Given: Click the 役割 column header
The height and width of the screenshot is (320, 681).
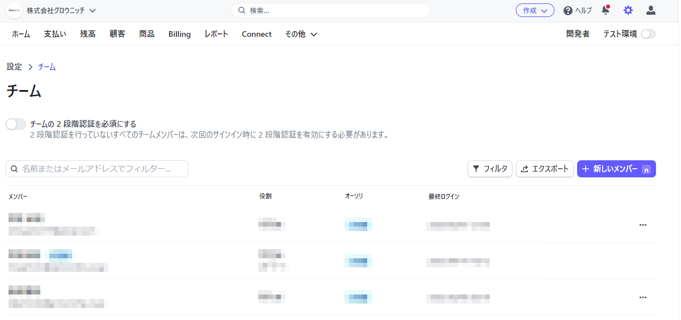Looking at the screenshot, I should [265, 197].
